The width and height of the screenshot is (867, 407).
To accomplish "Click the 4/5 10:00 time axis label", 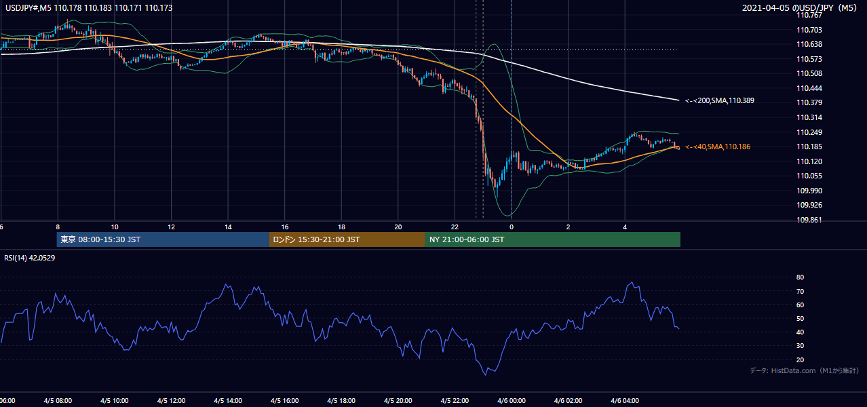I will [115, 401].
